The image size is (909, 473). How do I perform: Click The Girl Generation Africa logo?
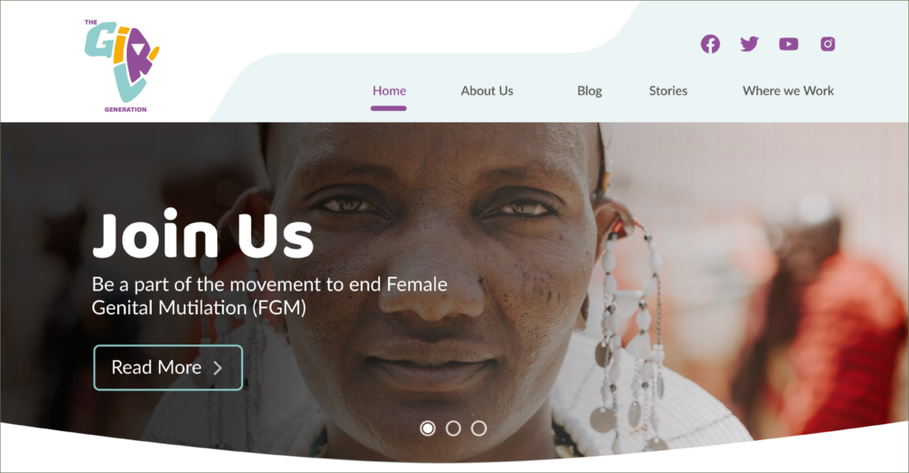click(122, 66)
